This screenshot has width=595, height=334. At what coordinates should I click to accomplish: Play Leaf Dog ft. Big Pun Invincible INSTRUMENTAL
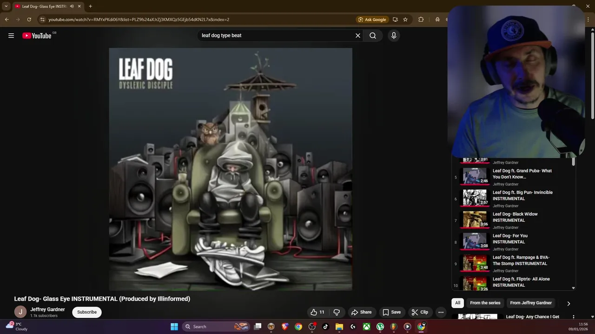pyautogui.click(x=514, y=199)
